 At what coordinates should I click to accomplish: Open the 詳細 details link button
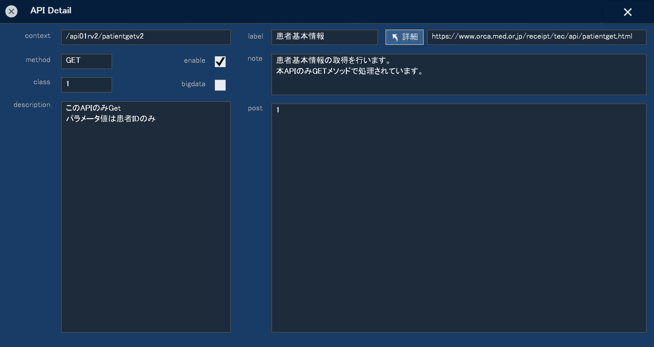pyautogui.click(x=404, y=37)
